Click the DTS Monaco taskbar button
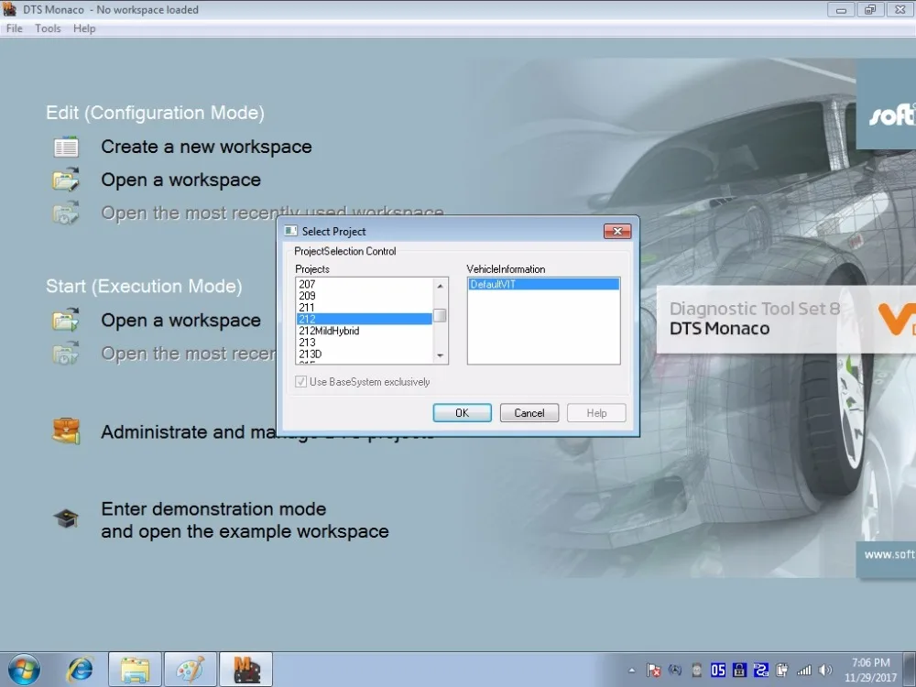The image size is (916, 687). (x=245, y=670)
